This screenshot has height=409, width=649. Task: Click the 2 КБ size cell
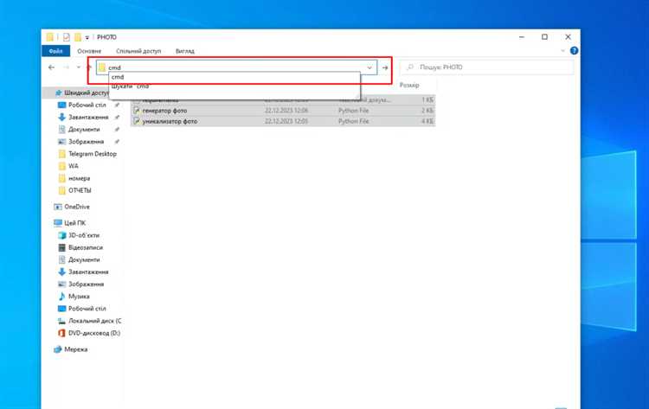click(x=427, y=111)
